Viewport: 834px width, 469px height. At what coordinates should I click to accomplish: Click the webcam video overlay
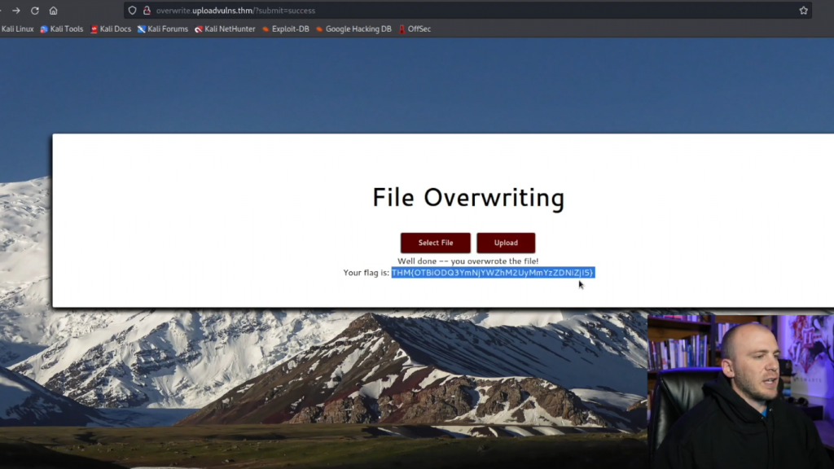(x=740, y=392)
